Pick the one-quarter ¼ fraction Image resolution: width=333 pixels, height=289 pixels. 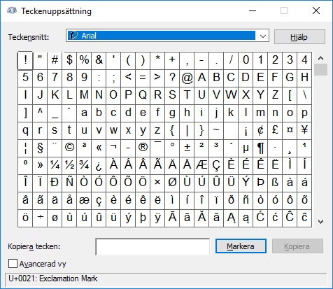click(x=55, y=166)
